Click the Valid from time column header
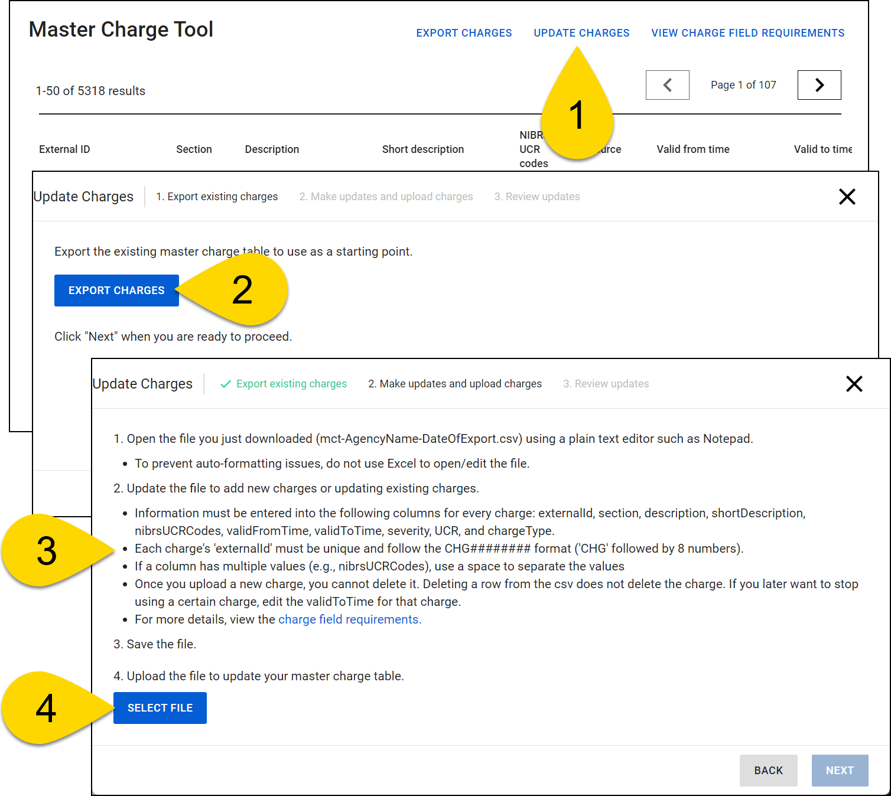The height and width of the screenshot is (796, 891). tap(692, 149)
